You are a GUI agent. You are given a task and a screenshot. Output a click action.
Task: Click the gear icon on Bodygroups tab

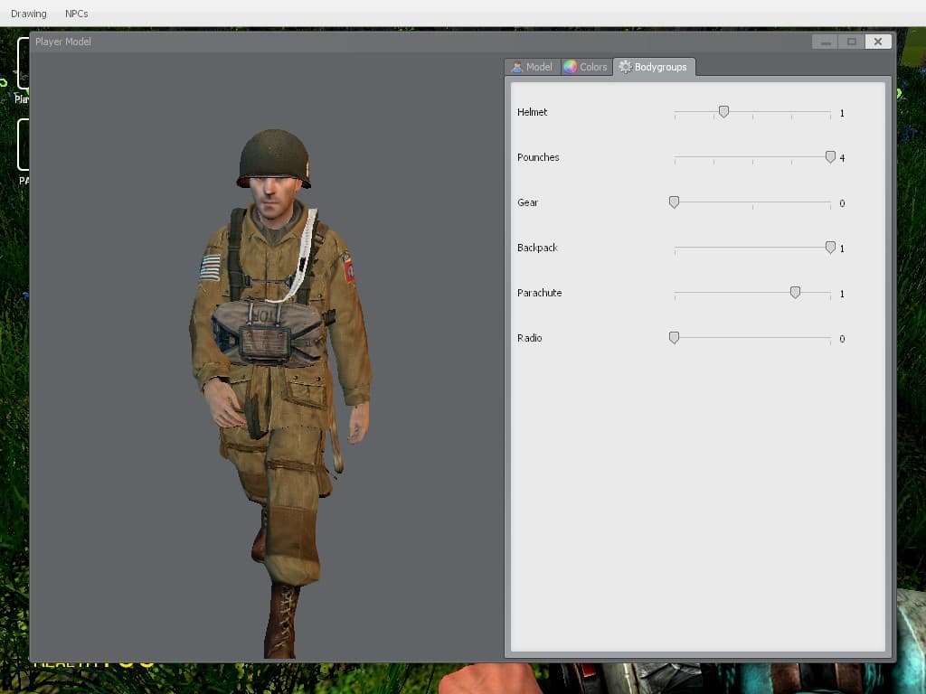[x=625, y=67]
